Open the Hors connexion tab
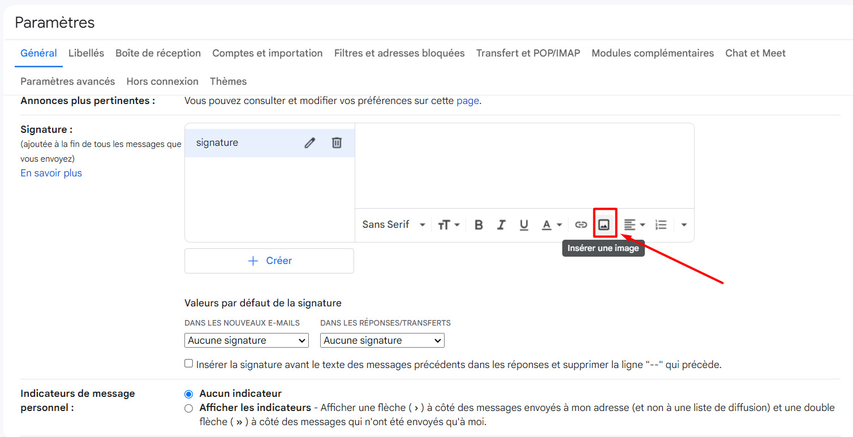 click(x=162, y=81)
